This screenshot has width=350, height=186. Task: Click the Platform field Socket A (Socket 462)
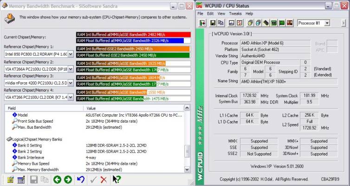[275, 50]
